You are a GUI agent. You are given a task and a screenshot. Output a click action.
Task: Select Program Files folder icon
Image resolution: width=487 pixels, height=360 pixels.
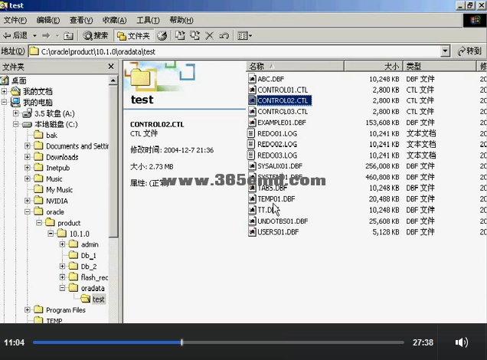coord(38,310)
